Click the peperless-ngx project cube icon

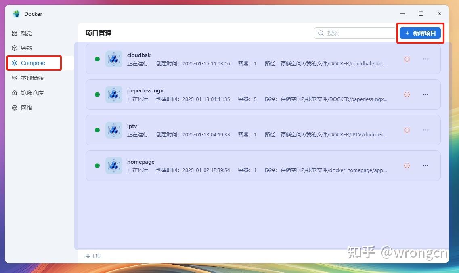(x=114, y=94)
